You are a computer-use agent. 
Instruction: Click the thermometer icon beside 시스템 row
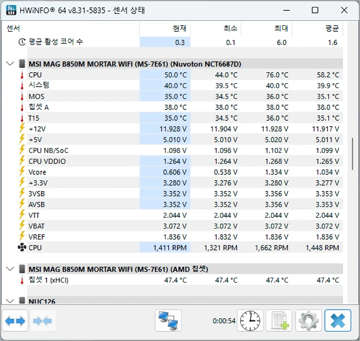22,86
